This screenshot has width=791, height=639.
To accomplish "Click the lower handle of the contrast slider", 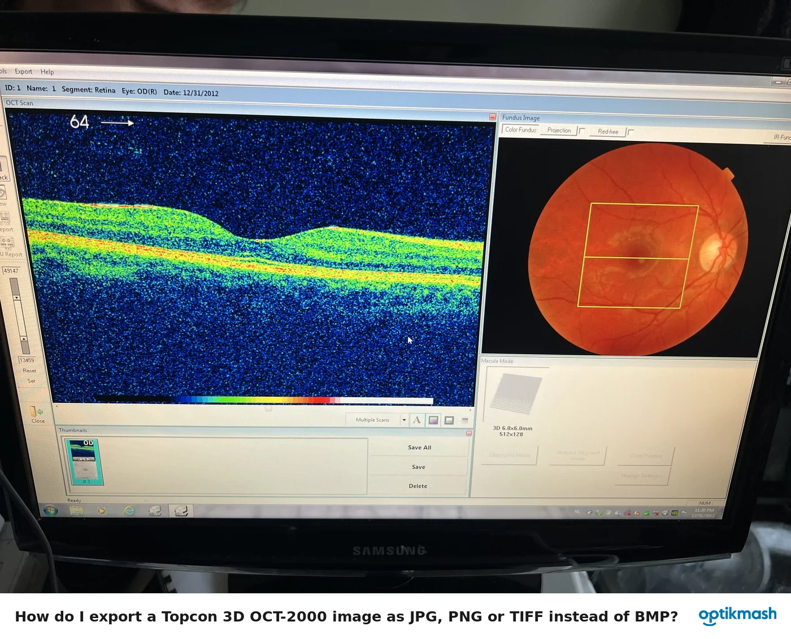I will tap(24, 338).
